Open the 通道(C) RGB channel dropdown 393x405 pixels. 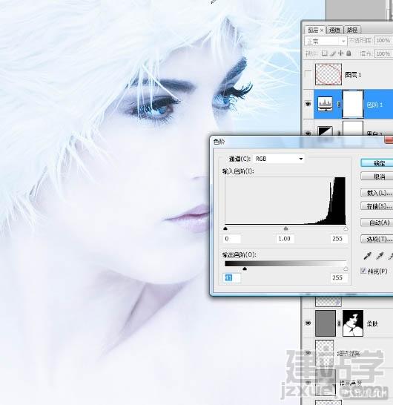click(279, 159)
